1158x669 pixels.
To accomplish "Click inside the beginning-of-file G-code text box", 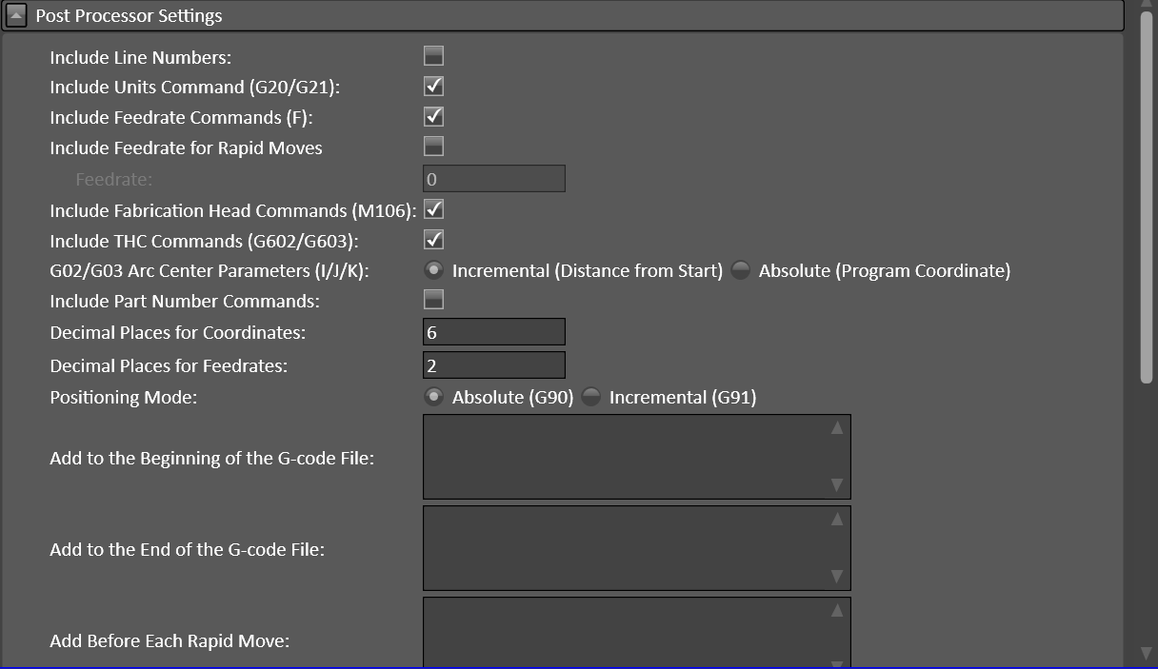I will 629,457.
